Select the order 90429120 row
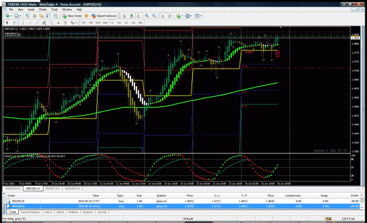 [x=183, y=201]
